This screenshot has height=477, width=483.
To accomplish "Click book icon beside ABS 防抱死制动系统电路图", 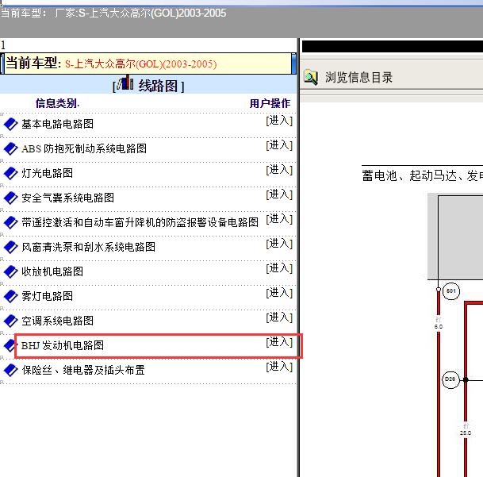I will (x=10, y=149).
